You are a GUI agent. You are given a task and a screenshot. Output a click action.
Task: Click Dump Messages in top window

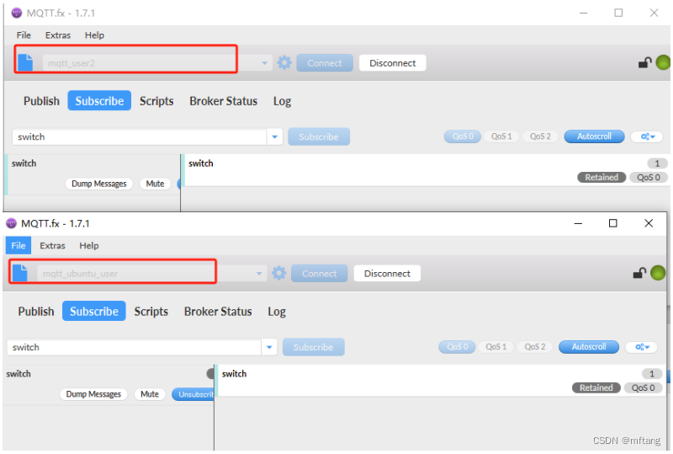coord(99,184)
